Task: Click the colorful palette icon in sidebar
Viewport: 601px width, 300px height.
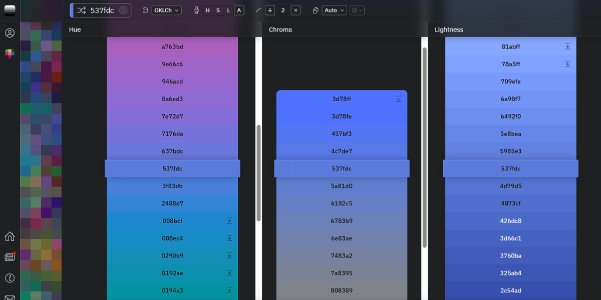Action: 10,53
